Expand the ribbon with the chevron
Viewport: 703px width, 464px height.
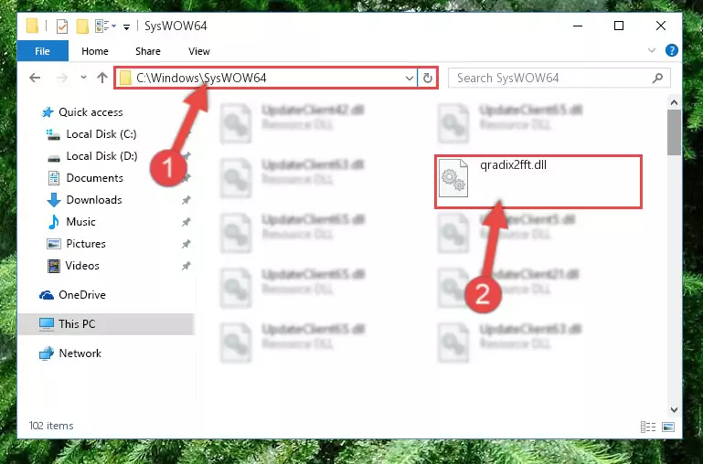point(652,50)
